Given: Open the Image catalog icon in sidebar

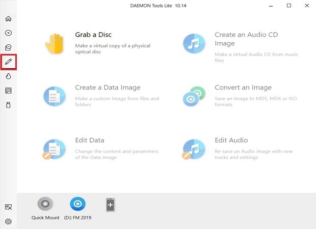Looking at the screenshot, I should pos(8,47).
